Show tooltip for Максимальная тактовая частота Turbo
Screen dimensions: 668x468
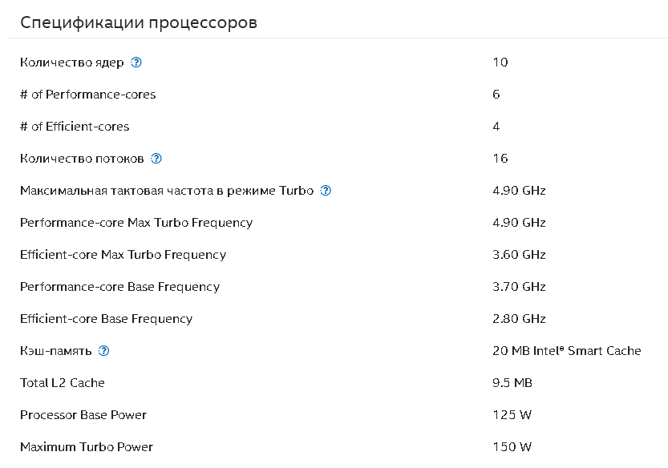tap(326, 191)
